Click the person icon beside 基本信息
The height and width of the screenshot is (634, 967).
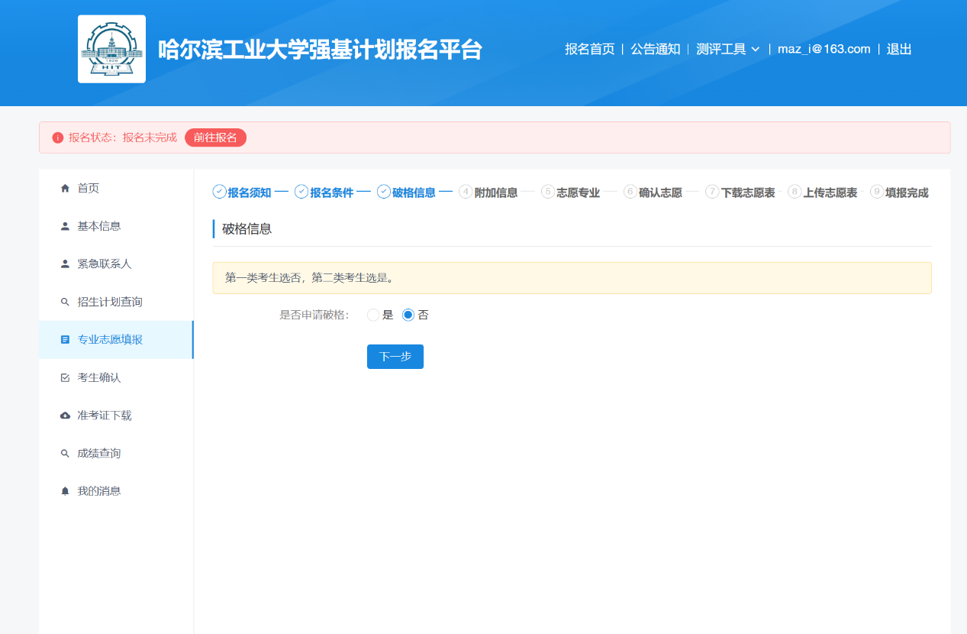(65, 227)
